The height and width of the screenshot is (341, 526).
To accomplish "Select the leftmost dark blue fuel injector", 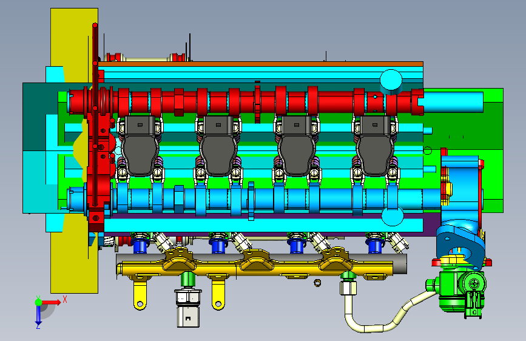I will (x=140, y=245).
